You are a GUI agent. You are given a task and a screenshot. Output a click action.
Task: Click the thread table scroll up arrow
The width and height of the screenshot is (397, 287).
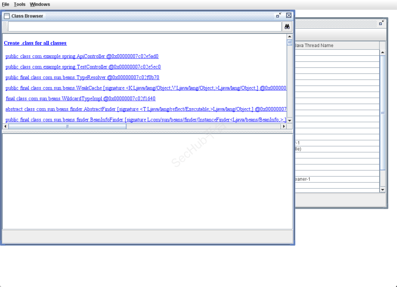click(383, 53)
